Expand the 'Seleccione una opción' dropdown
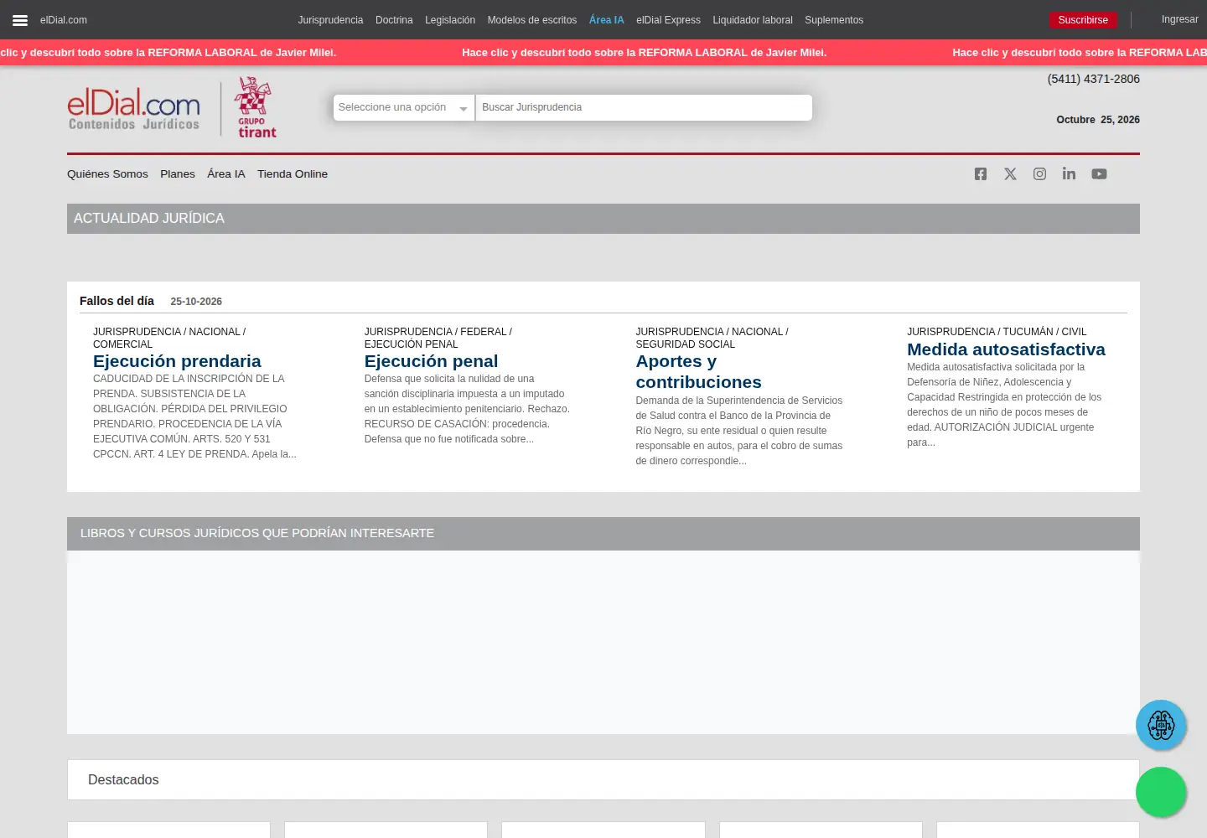The width and height of the screenshot is (1207, 838). point(404,107)
